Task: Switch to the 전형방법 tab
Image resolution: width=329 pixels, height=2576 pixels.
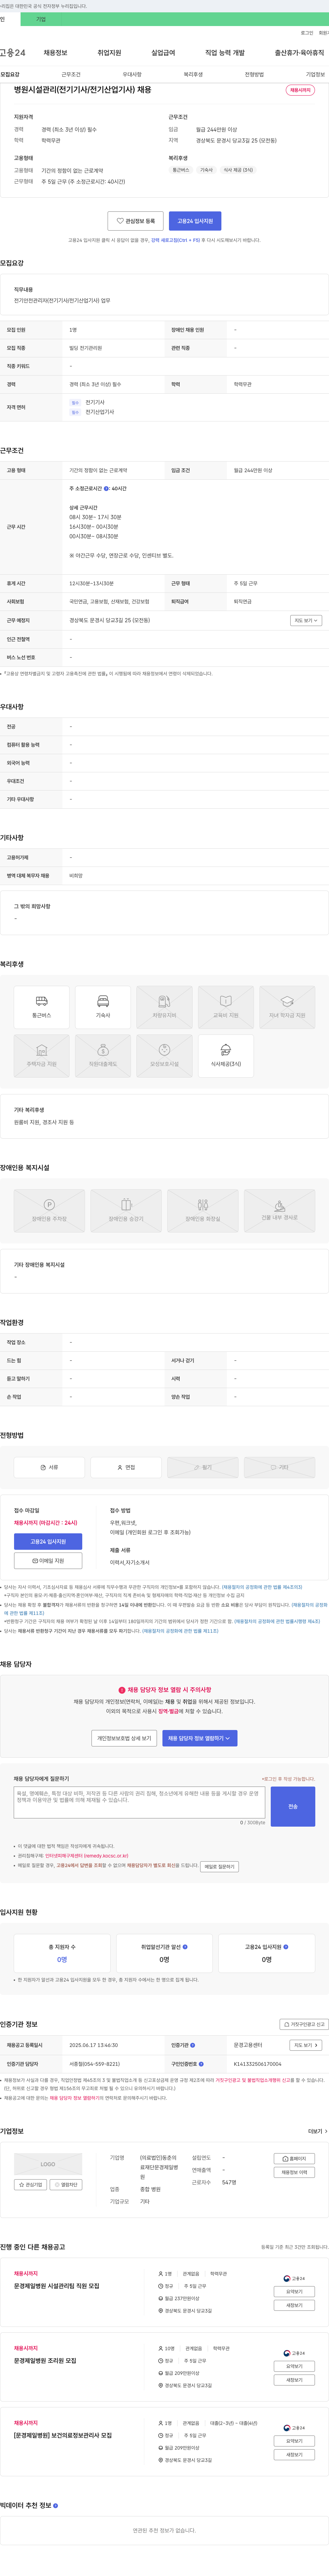Action: [254, 74]
